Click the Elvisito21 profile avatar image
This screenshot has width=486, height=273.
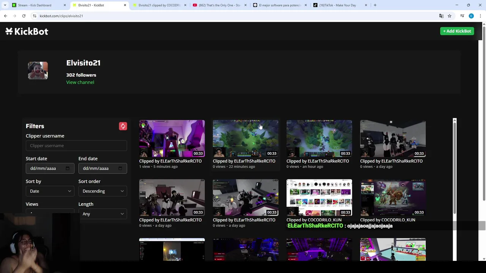pyautogui.click(x=38, y=71)
